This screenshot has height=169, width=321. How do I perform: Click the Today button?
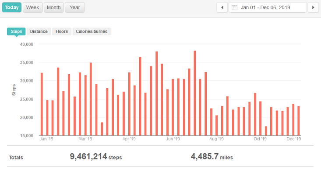(12, 7)
